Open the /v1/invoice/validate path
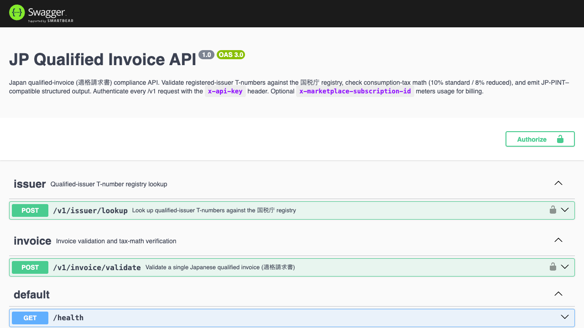The width and height of the screenshot is (584, 328). click(x=97, y=267)
